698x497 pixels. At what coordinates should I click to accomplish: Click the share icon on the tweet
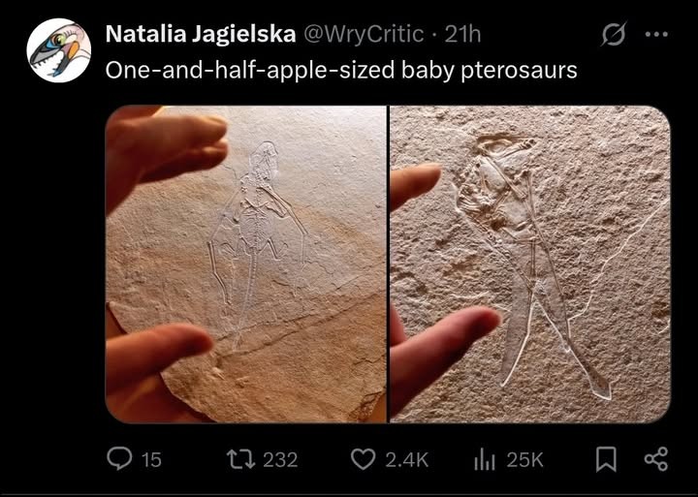656,459
